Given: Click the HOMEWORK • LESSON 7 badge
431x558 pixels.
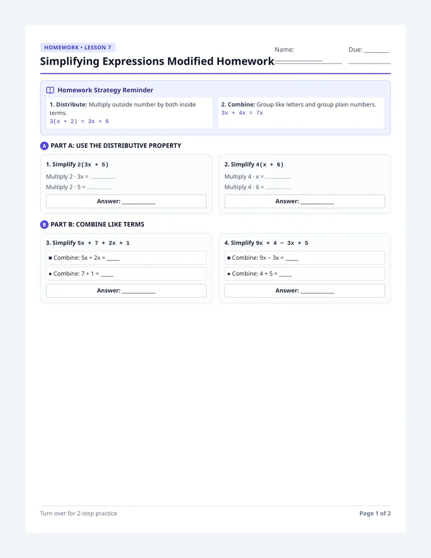Looking at the screenshot, I should (x=78, y=47).
